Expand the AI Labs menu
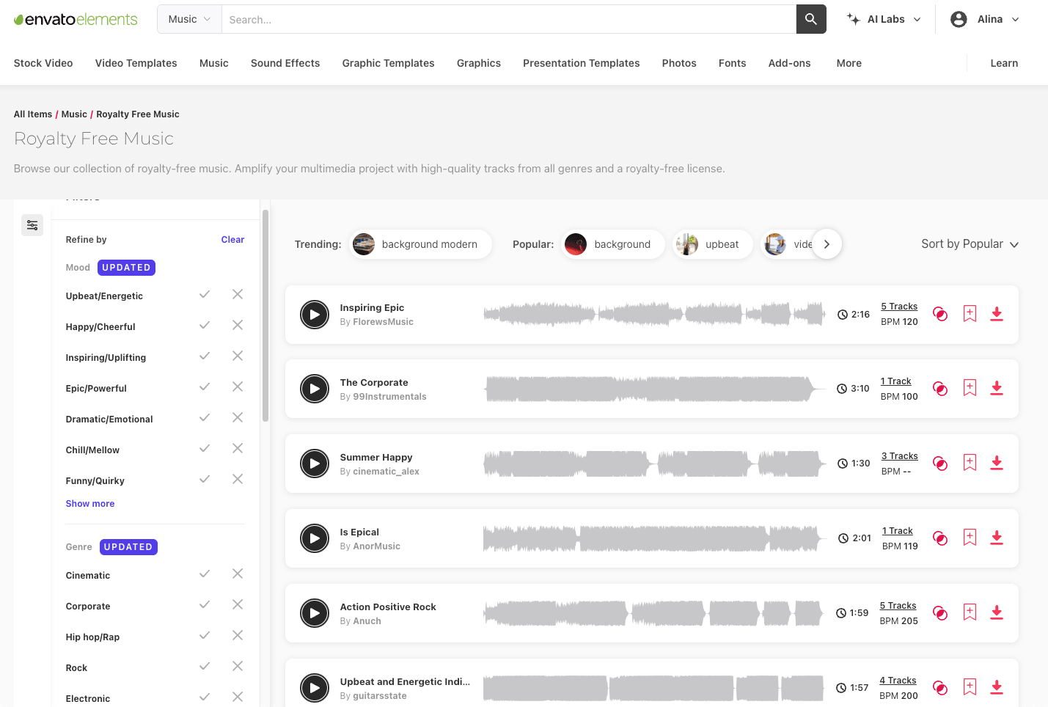1048x707 pixels. [x=883, y=19]
